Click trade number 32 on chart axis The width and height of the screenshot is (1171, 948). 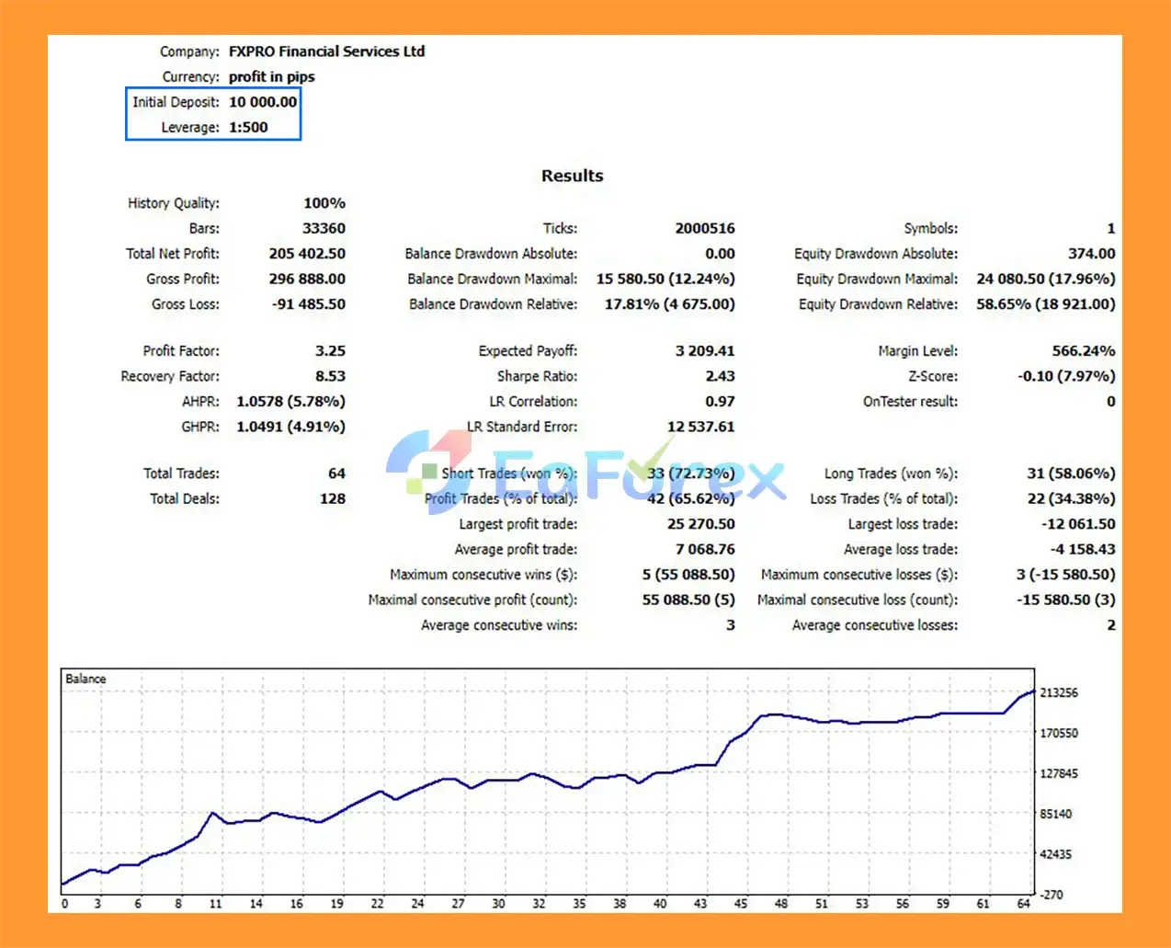539,904
